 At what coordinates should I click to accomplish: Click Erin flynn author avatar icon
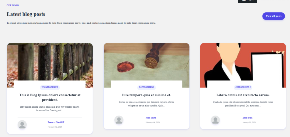(x=216, y=120)
